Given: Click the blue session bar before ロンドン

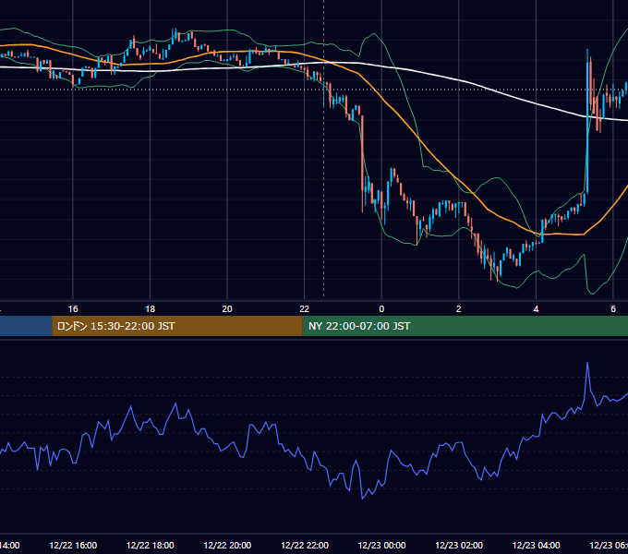Looking at the screenshot, I should (x=26, y=326).
